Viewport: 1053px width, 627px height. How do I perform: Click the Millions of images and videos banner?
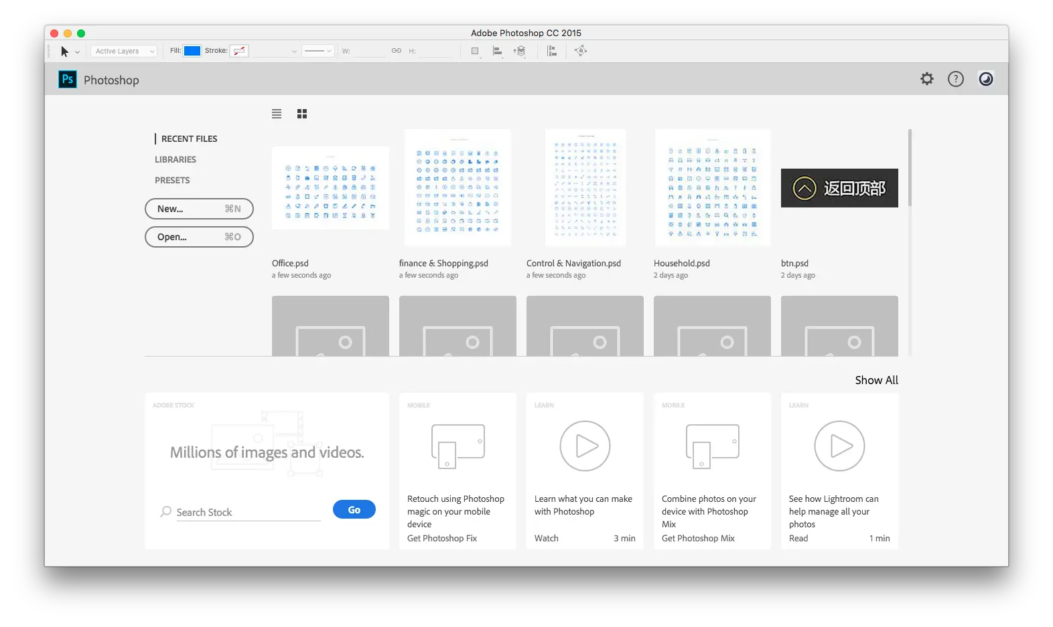(267, 452)
